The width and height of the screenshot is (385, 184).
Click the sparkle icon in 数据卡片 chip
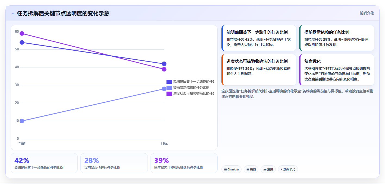(281, 169)
